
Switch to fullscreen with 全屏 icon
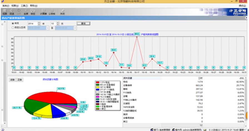26,11
